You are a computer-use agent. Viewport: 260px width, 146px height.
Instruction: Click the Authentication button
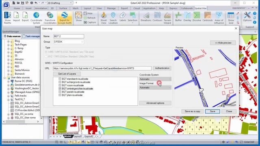click(162, 68)
